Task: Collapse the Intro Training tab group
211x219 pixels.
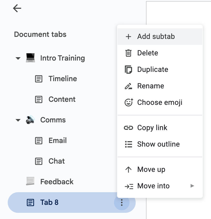Action: (18, 58)
